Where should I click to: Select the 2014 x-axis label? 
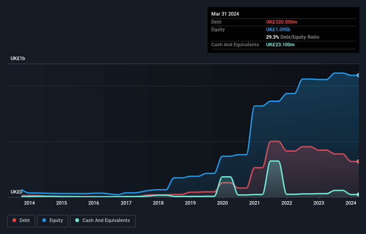tap(29, 203)
